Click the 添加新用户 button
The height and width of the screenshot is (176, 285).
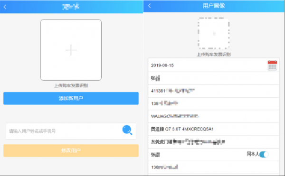(71, 98)
